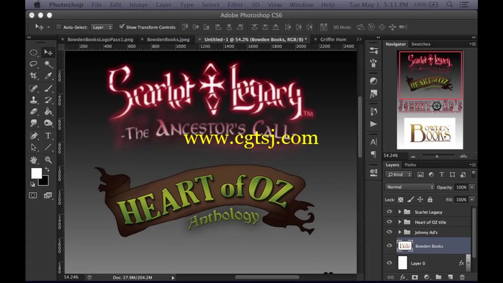Viewport: 503px width, 283px height.
Task: Open the Image menu
Action: [x=138, y=5]
